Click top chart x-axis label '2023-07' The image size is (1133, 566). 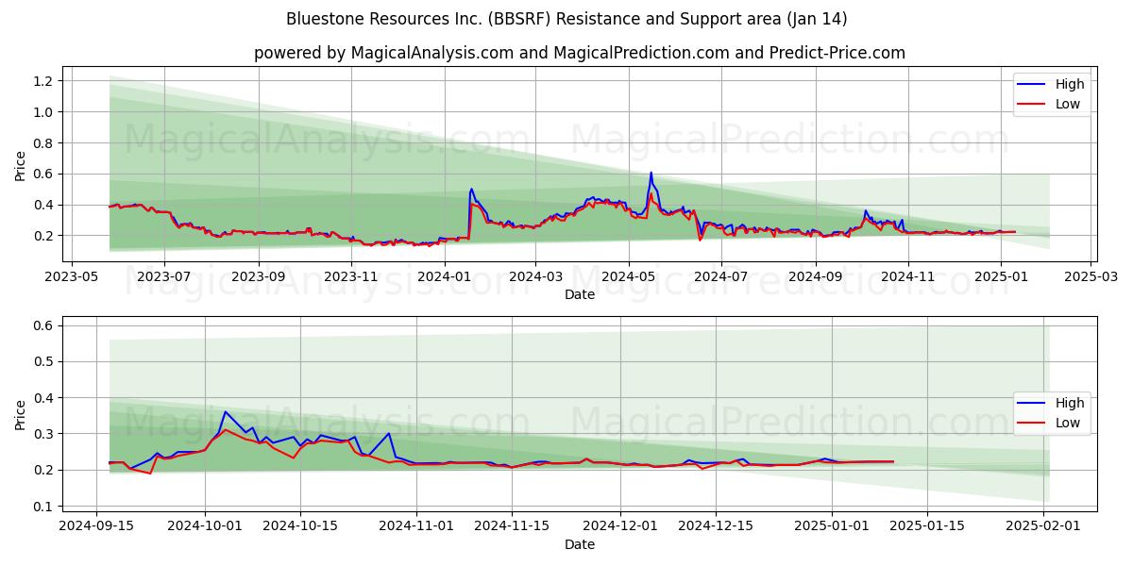pyautogui.click(x=164, y=277)
